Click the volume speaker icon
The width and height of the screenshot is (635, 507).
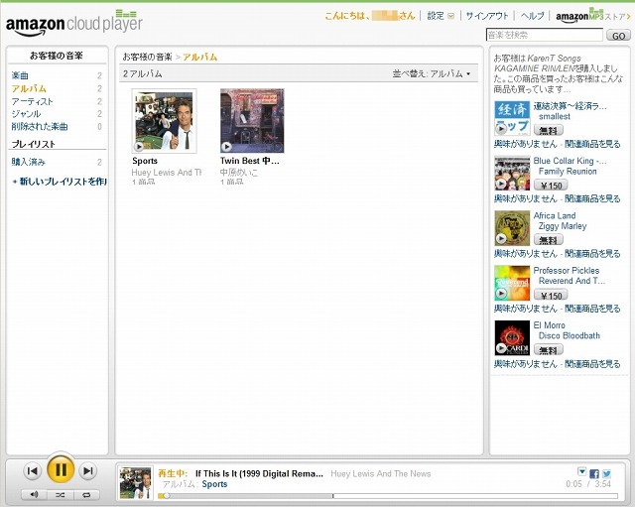coord(34,494)
